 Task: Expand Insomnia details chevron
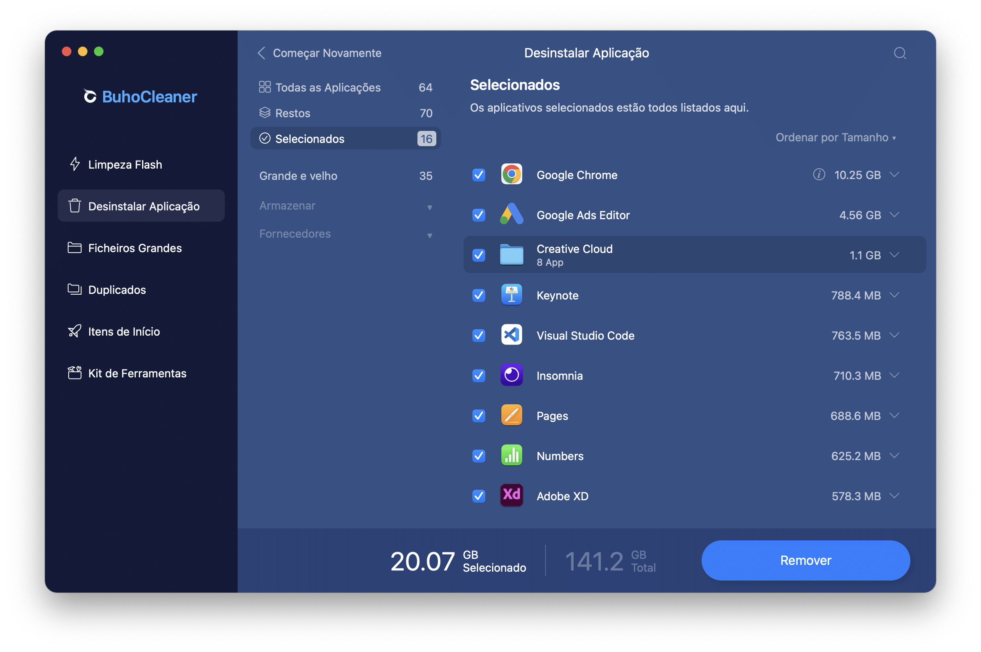[895, 375]
